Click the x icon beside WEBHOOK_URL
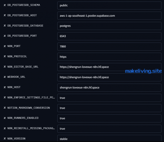164x142 pixels. pyautogui.click(x=5, y=77)
